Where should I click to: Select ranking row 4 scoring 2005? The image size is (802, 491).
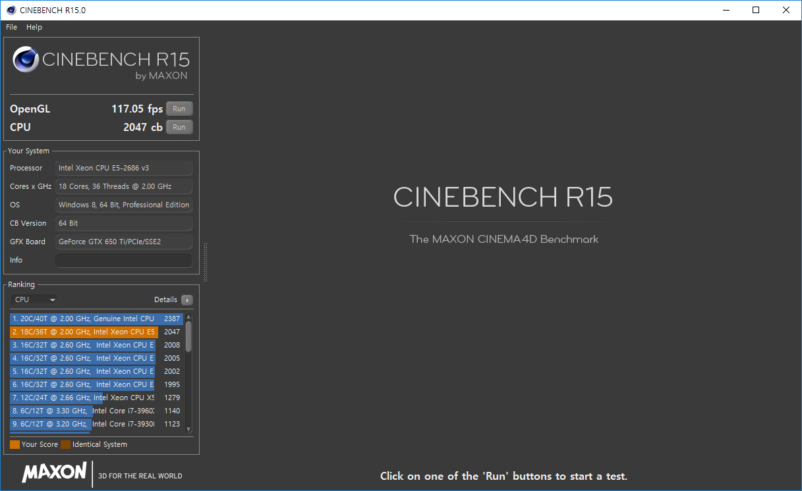(96, 358)
